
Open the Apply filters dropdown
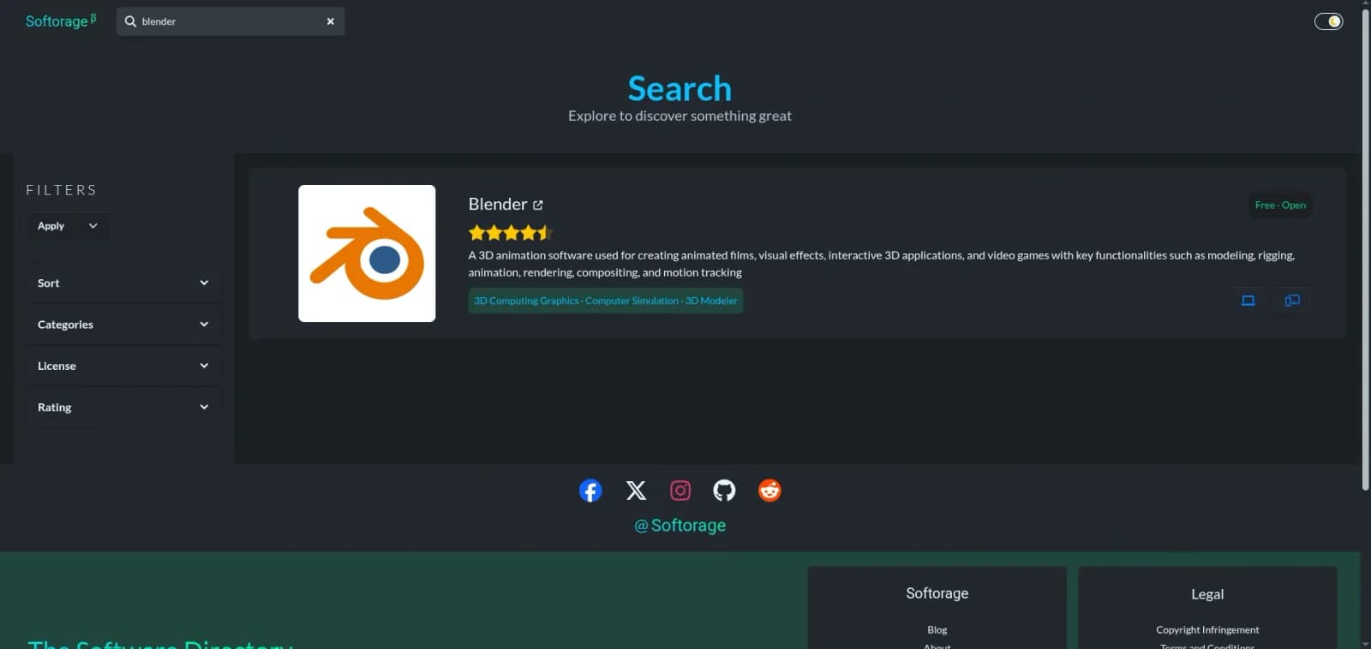68,226
